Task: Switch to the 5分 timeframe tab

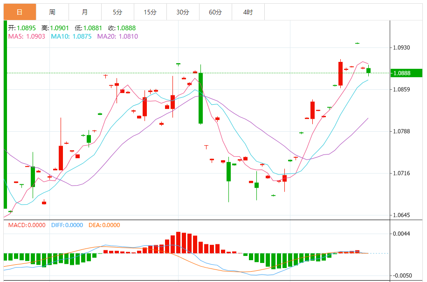Action: tap(117, 12)
